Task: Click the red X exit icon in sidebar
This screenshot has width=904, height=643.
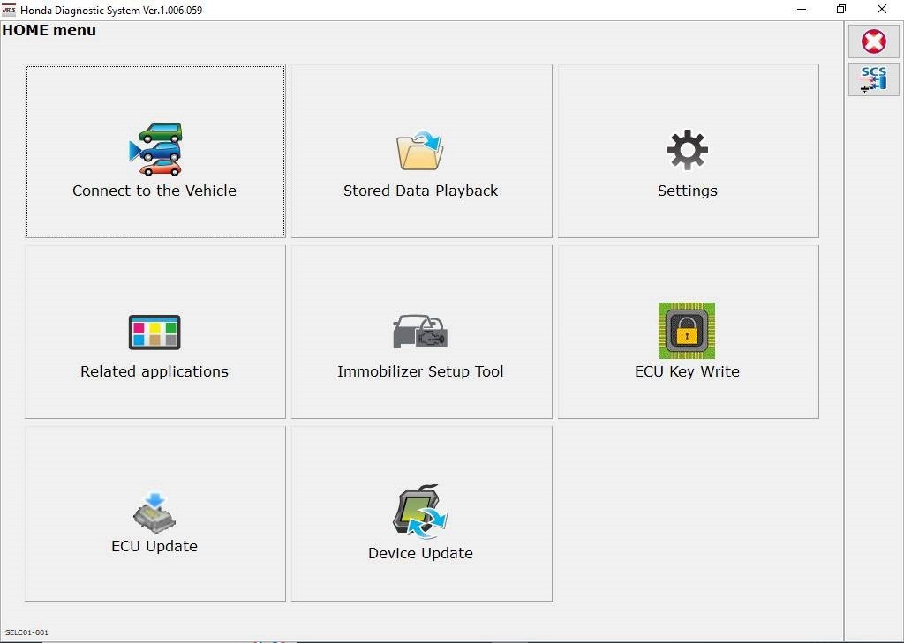Action: (873, 41)
